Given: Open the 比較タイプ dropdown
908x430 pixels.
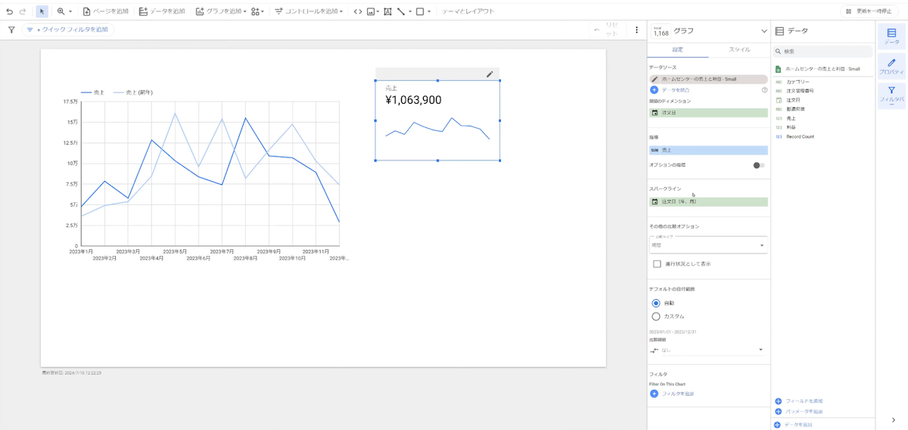Looking at the screenshot, I should [x=708, y=245].
